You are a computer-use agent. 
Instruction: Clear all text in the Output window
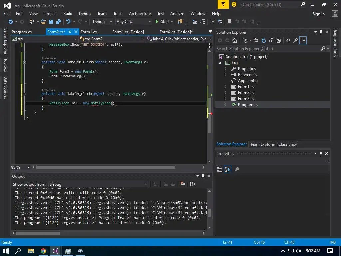coord(183,184)
